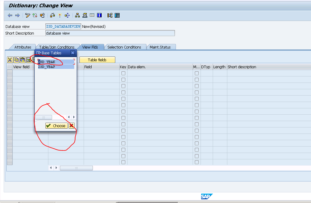
Task: Switch to the Selection Conditions tab
Action: click(125, 47)
